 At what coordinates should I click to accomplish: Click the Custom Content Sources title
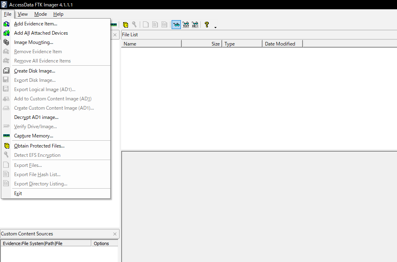pyautogui.click(x=27, y=234)
